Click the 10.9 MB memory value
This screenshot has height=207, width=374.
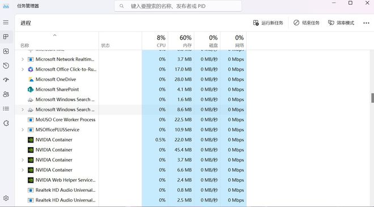point(183,130)
